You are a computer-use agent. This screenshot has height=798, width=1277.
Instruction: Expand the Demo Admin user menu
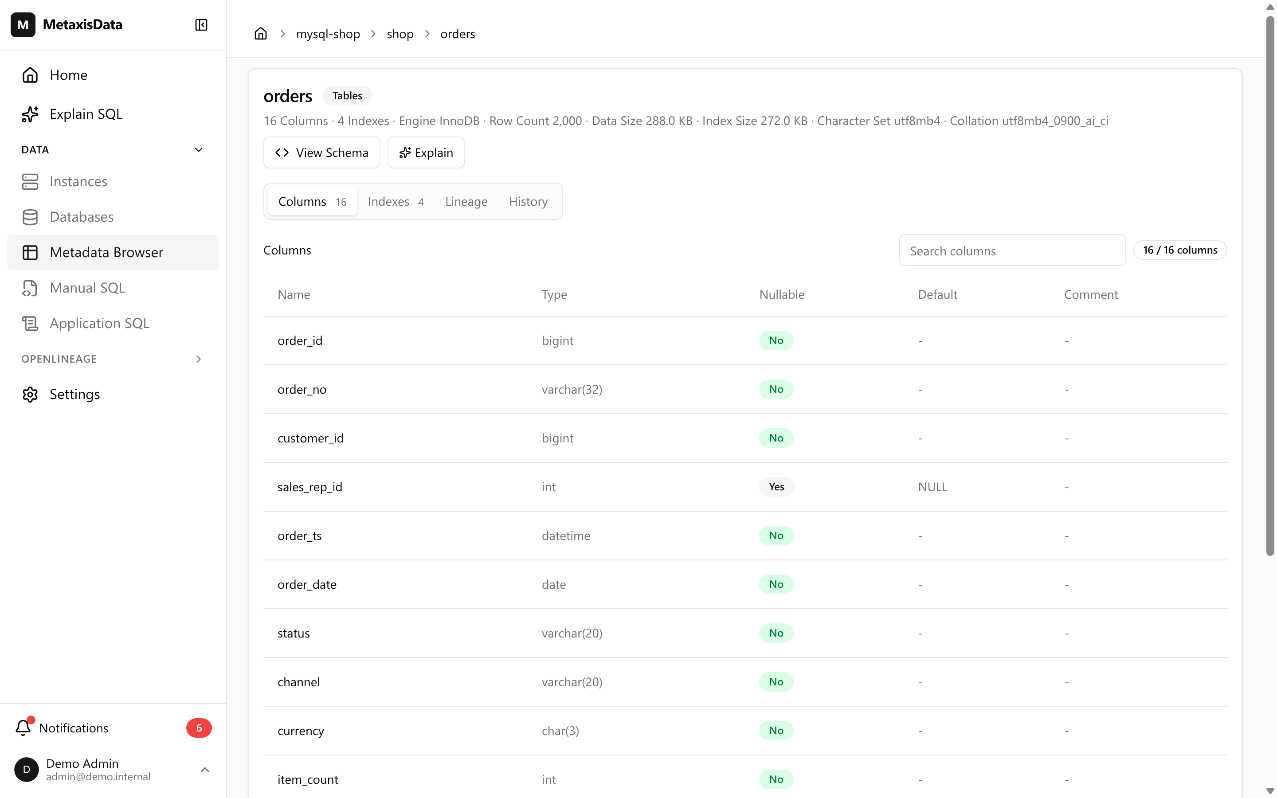click(205, 770)
